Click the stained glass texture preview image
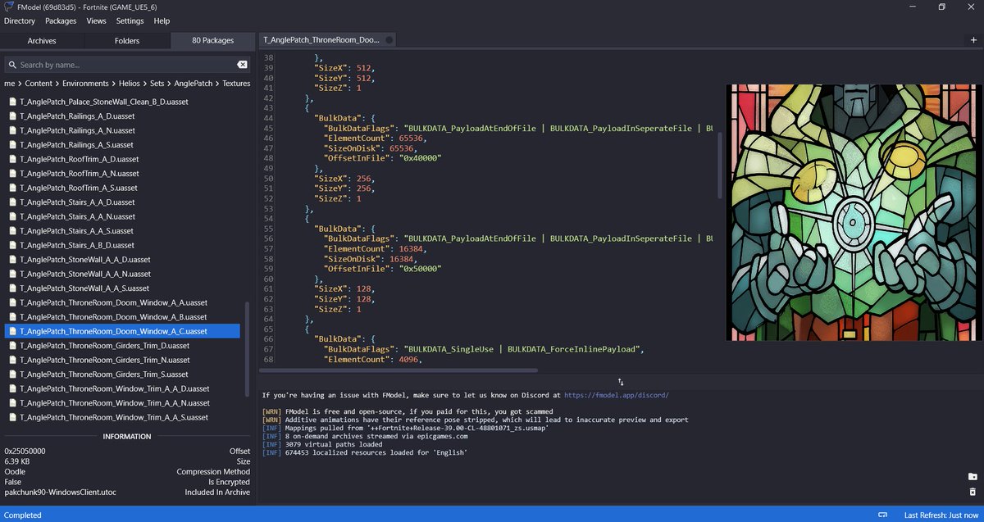The image size is (984, 522). click(x=853, y=212)
